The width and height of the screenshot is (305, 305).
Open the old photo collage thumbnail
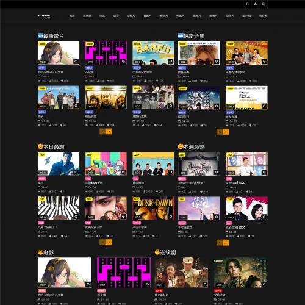pos(153,98)
